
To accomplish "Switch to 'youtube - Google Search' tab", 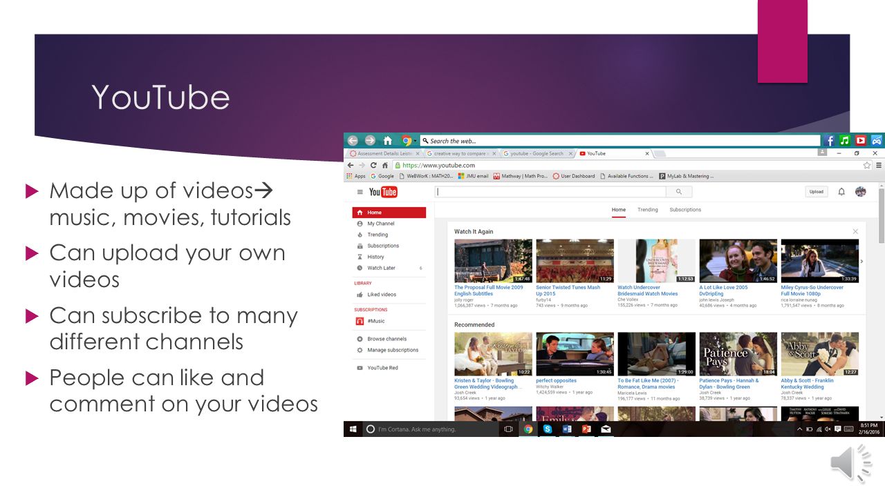I will (x=537, y=153).
